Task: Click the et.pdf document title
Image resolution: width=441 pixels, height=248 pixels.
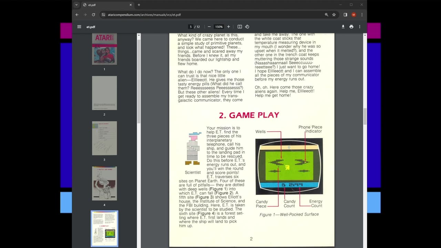Action: [x=91, y=27]
